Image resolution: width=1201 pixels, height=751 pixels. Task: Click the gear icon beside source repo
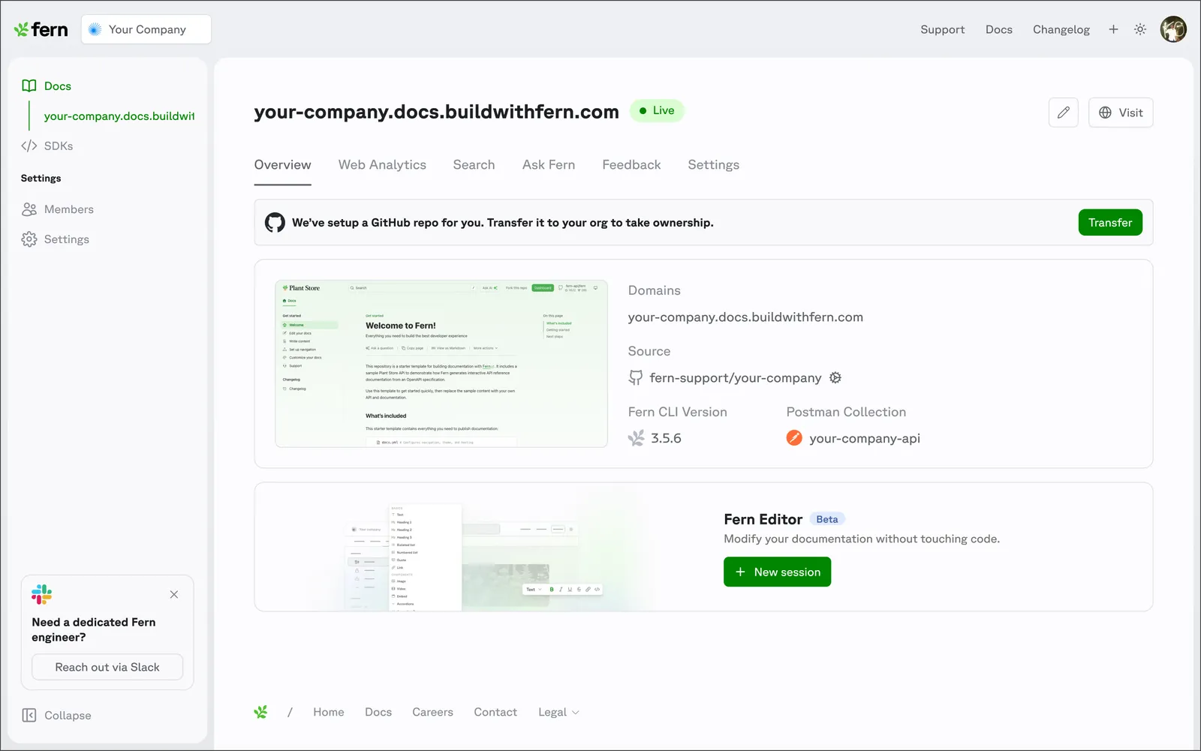835,378
